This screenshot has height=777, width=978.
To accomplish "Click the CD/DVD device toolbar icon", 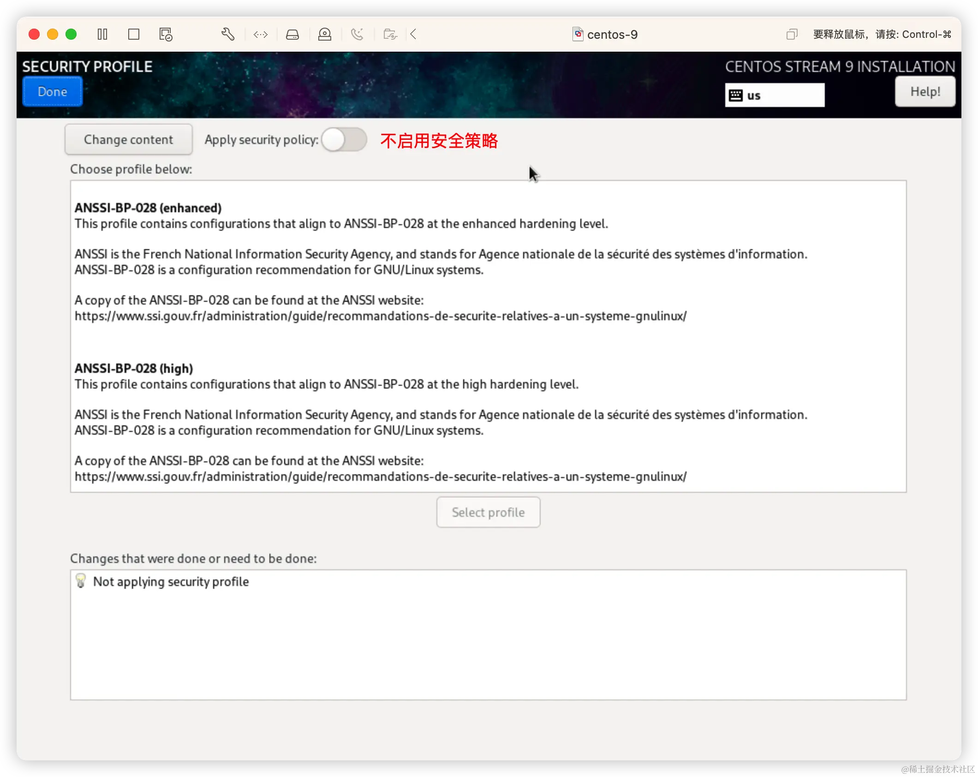I will coord(325,34).
